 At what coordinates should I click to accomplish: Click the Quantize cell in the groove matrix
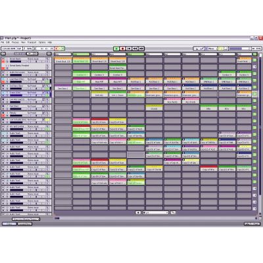pos(155,108)
